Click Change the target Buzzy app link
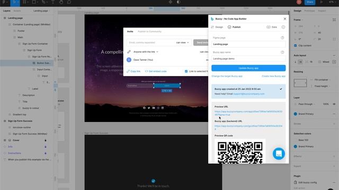The height and width of the screenshot is (190, 339). pyautogui.click(x=227, y=76)
